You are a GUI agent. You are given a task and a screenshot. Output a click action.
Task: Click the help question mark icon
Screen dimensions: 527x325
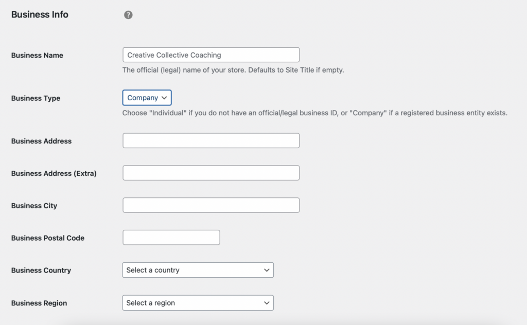[128, 15]
